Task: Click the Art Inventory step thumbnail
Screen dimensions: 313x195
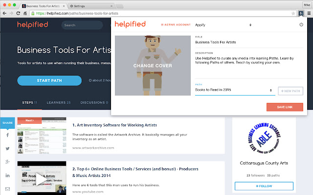Action: pos(42,136)
